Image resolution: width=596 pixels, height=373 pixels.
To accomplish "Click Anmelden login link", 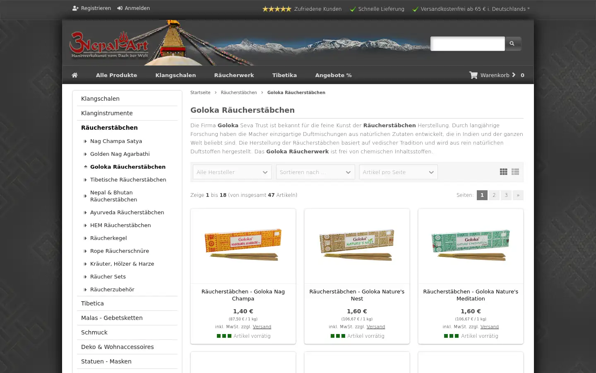I will pyautogui.click(x=134, y=8).
